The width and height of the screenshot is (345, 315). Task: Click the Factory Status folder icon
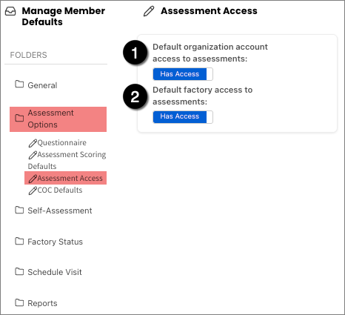[19, 241]
